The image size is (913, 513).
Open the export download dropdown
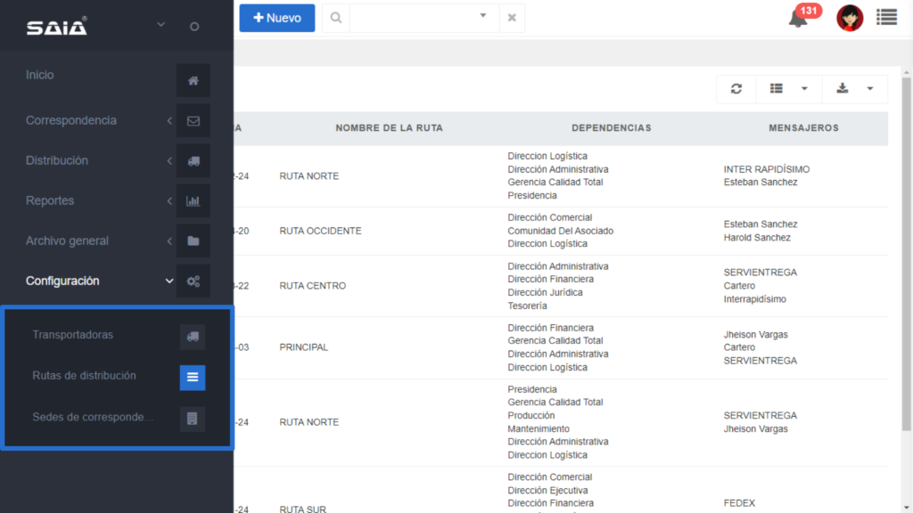pos(854,89)
